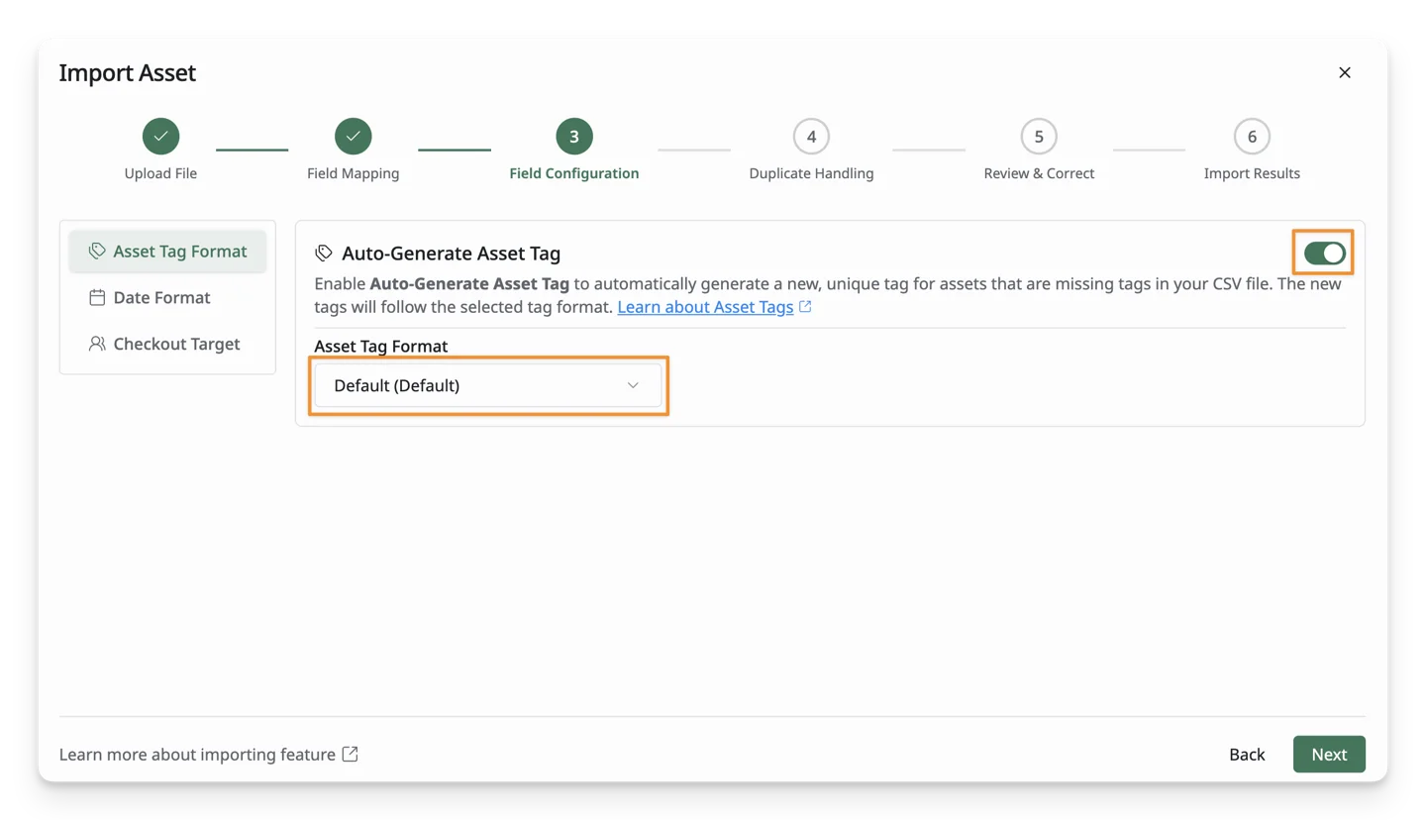
Task: Click the Upload File step checkmark circle
Action: [x=160, y=137]
